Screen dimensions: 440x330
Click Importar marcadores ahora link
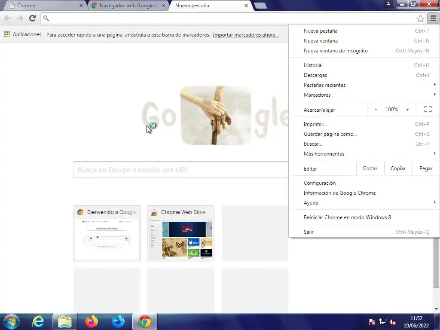click(x=245, y=35)
